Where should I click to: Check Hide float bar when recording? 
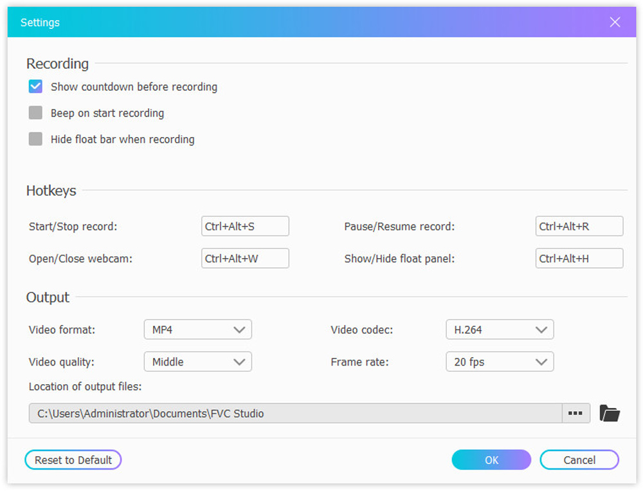[35, 139]
